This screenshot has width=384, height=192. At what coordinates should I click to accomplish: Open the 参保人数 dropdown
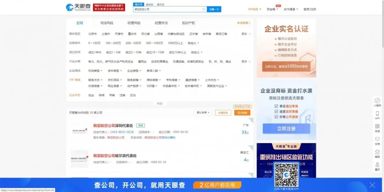pos(154,71)
